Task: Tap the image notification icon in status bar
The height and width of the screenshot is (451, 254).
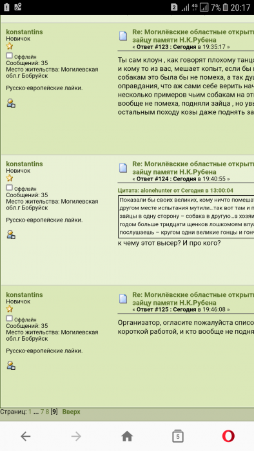Action: point(18,8)
